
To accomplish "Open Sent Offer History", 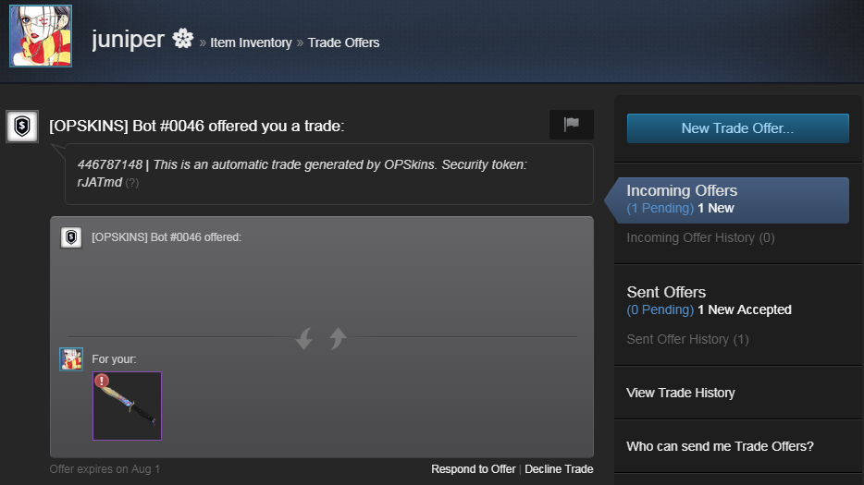I will 687,339.
